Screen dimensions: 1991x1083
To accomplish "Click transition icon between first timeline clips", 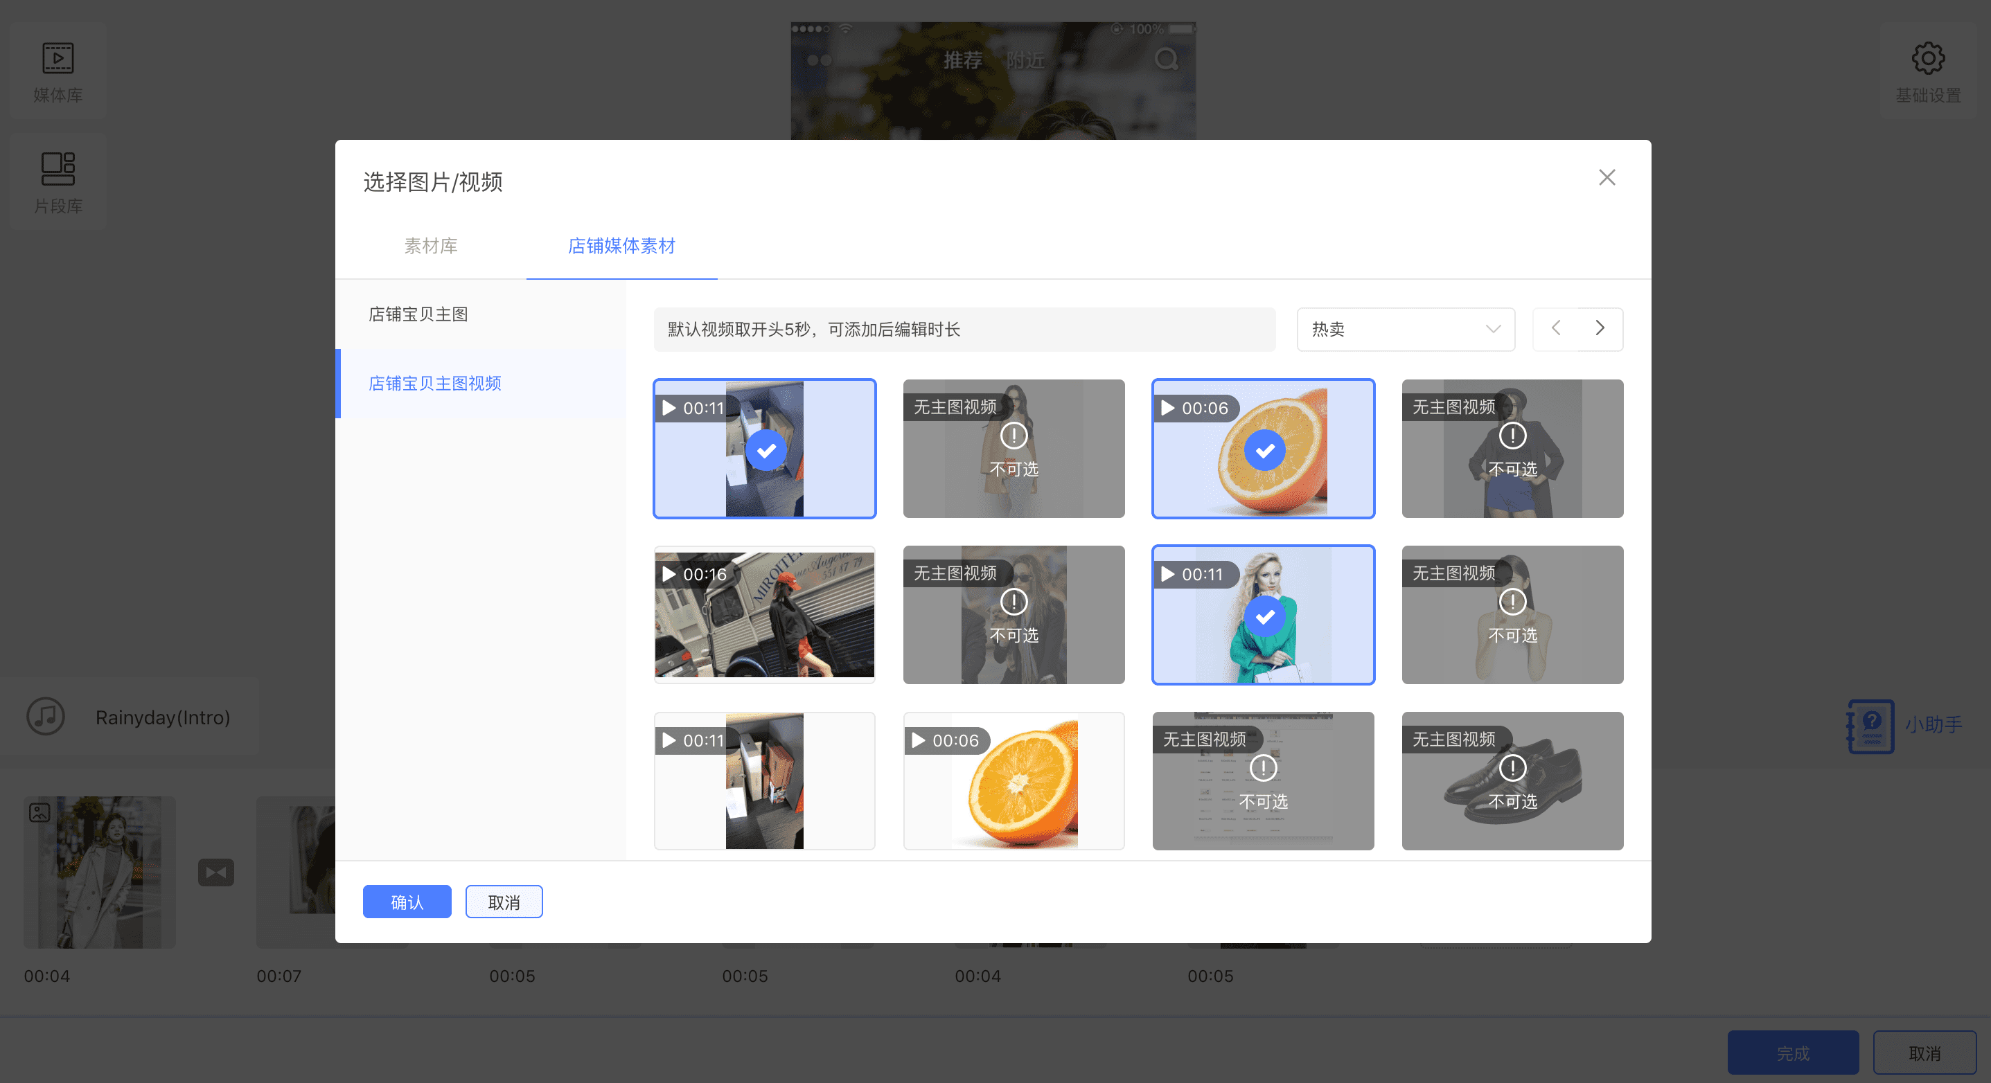I will click(x=215, y=872).
